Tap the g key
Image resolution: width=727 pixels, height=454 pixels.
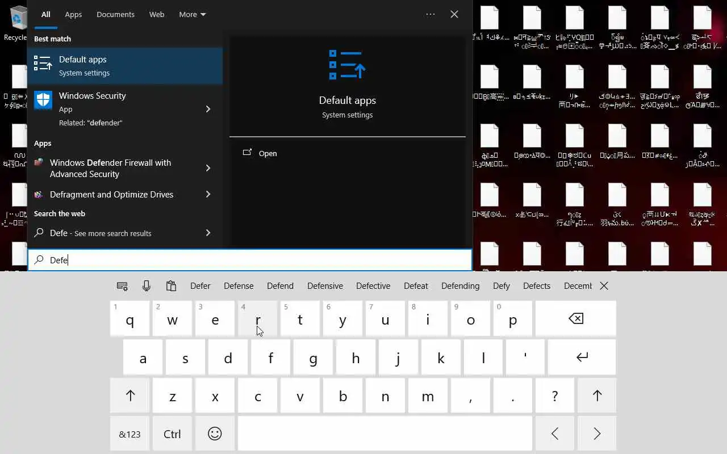click(x=313, y=357)
